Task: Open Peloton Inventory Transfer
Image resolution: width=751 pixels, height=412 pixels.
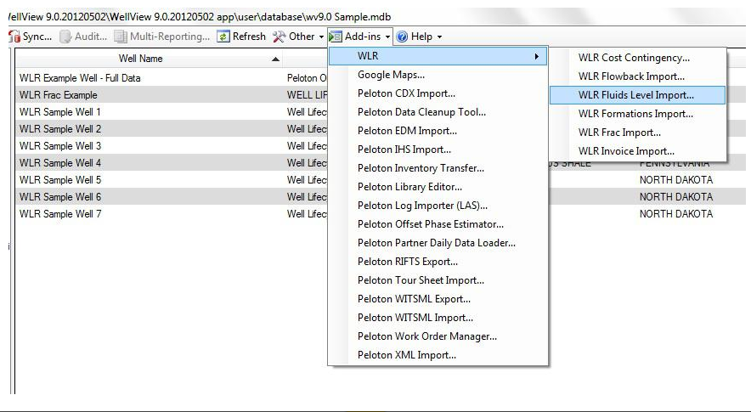Action: 438,168
